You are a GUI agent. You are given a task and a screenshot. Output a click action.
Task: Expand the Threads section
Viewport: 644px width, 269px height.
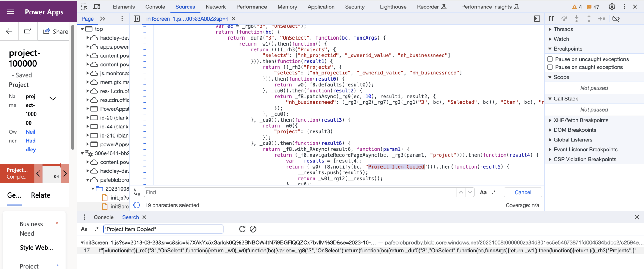click(x=550, y=29)
